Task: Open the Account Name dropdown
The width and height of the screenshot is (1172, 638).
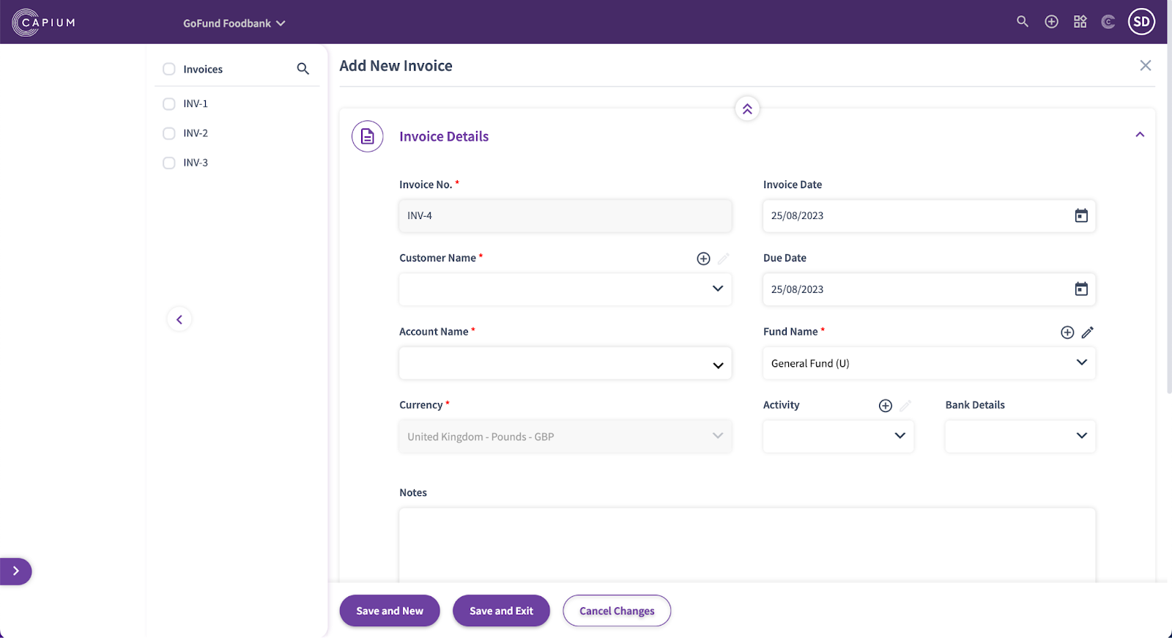Action: coord(565,363)
